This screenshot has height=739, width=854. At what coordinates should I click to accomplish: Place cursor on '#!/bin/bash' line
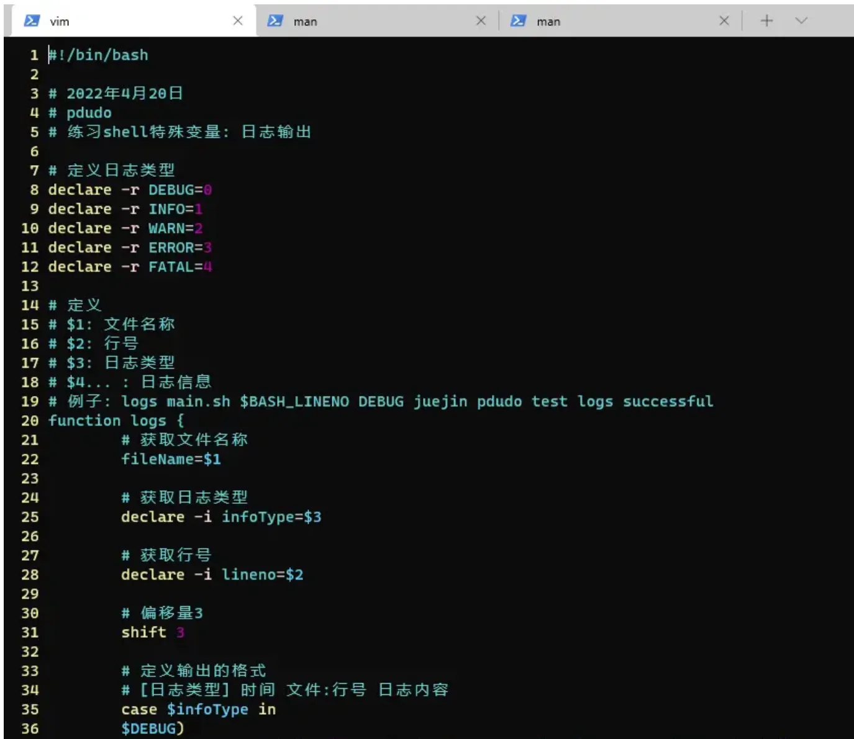point(98,55)
